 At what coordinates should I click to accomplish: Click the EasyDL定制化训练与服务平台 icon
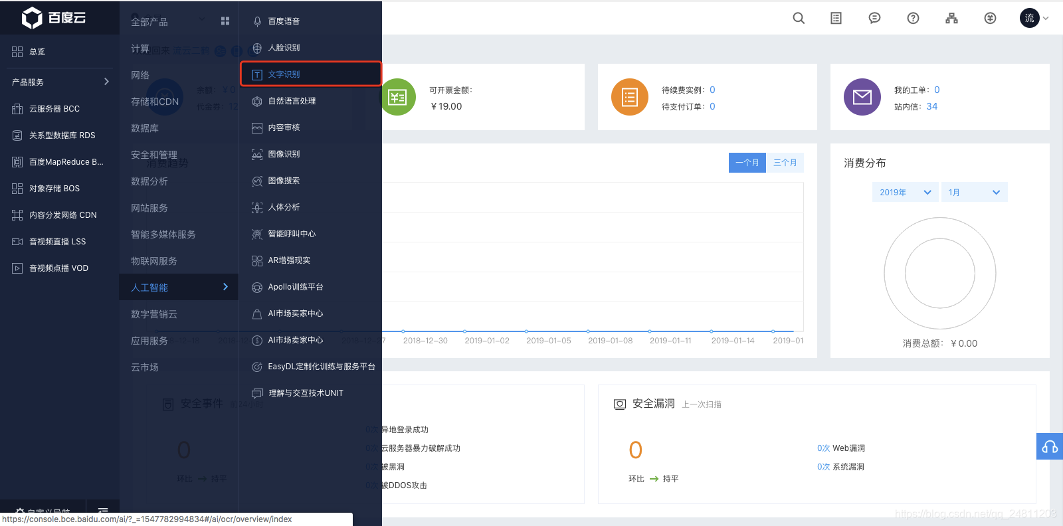click(x=257, y=367)
